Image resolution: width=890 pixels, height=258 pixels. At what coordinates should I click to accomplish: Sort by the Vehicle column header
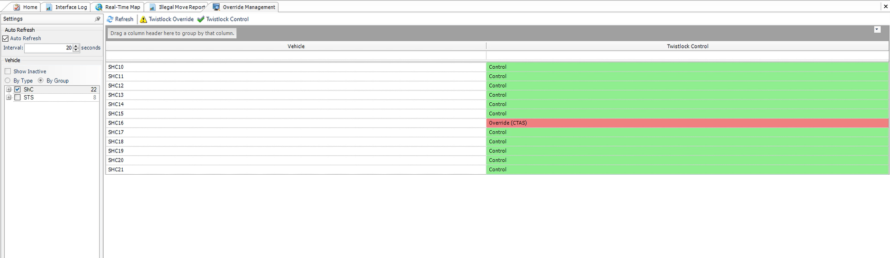(x=296, y=46)
